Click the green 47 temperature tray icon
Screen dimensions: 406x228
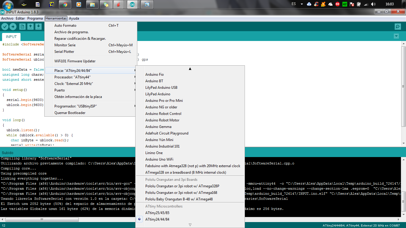[x=345, y=4]
